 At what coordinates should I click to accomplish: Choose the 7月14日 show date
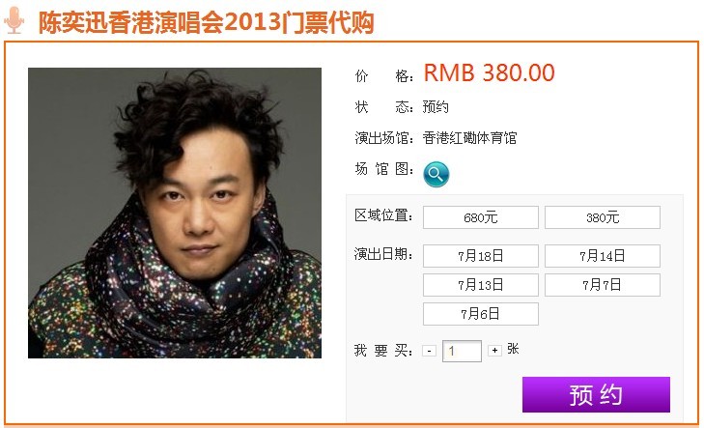[603, 256]
